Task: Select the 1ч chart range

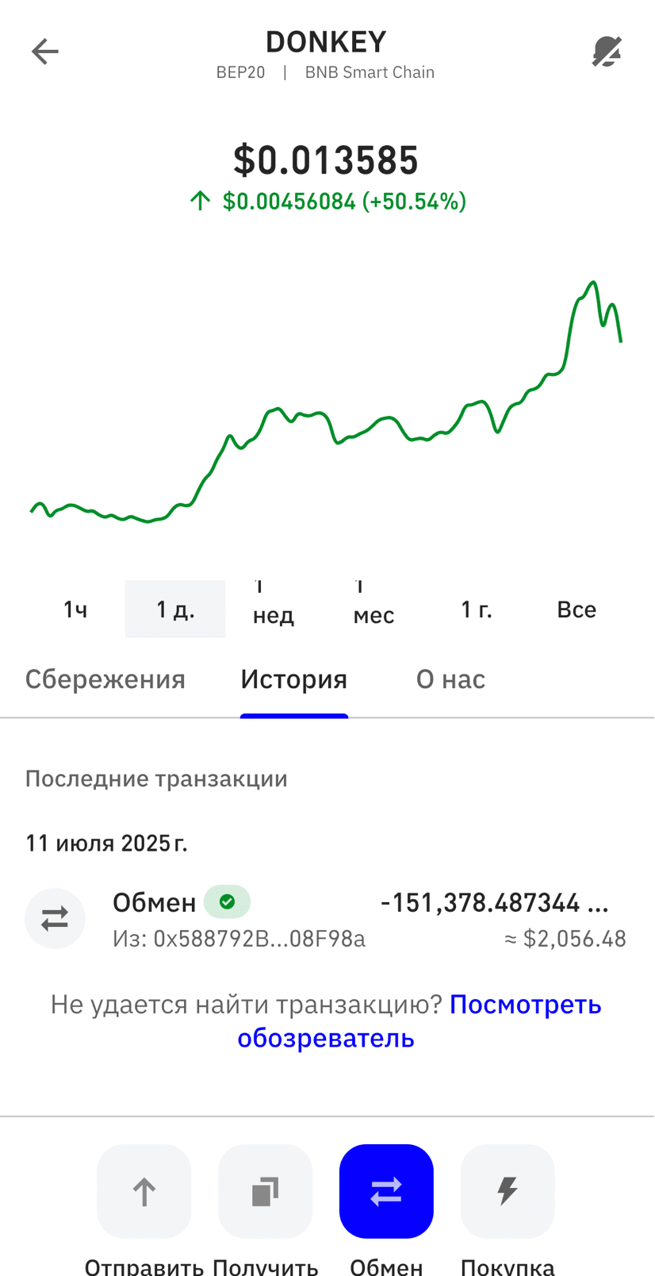Action: coord(75,609)
